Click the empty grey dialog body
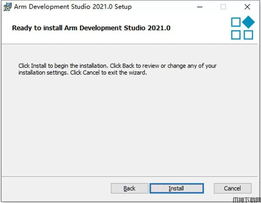 (x=130, y=126)
